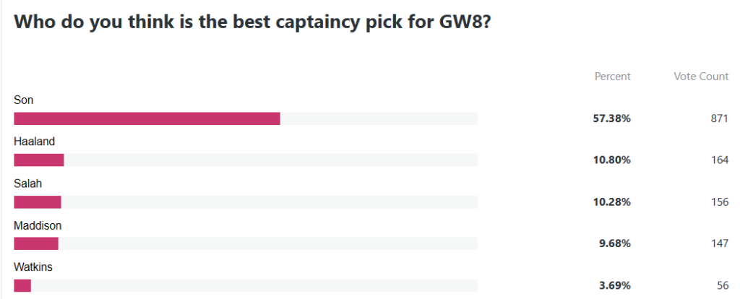Select the Watkins option label

pos(33,267)
